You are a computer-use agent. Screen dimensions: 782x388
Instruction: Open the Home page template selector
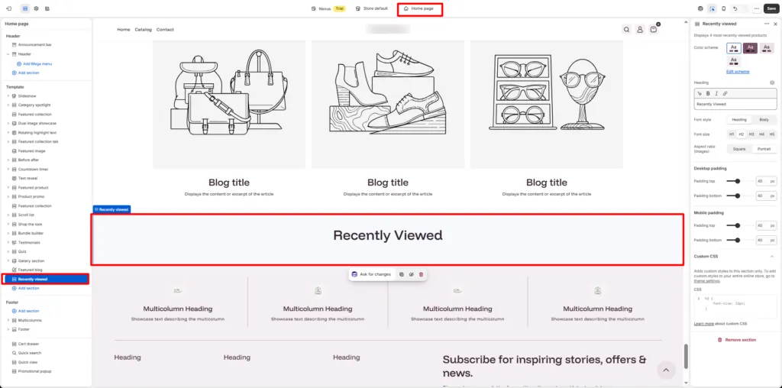(x=419, y=8)
